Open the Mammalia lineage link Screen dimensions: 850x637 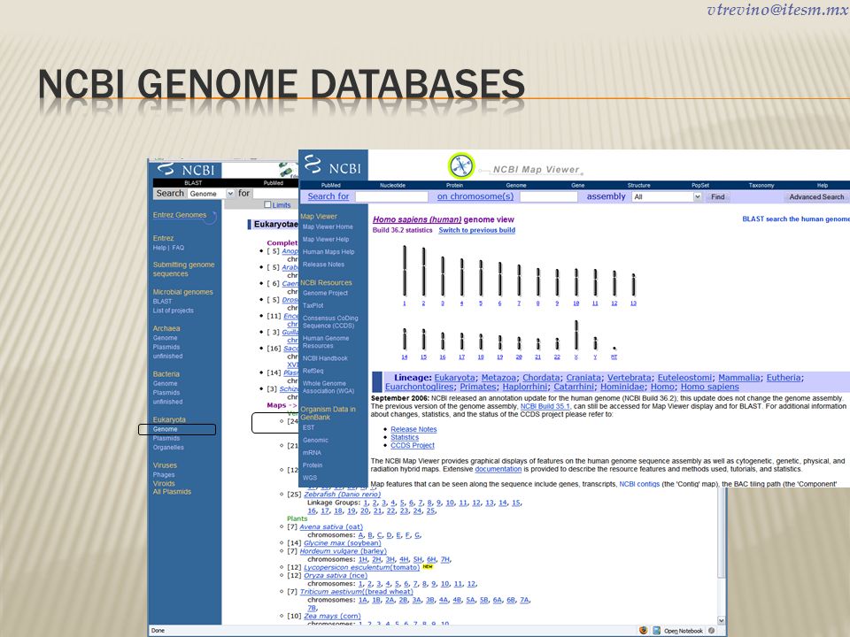coord(738,378)
